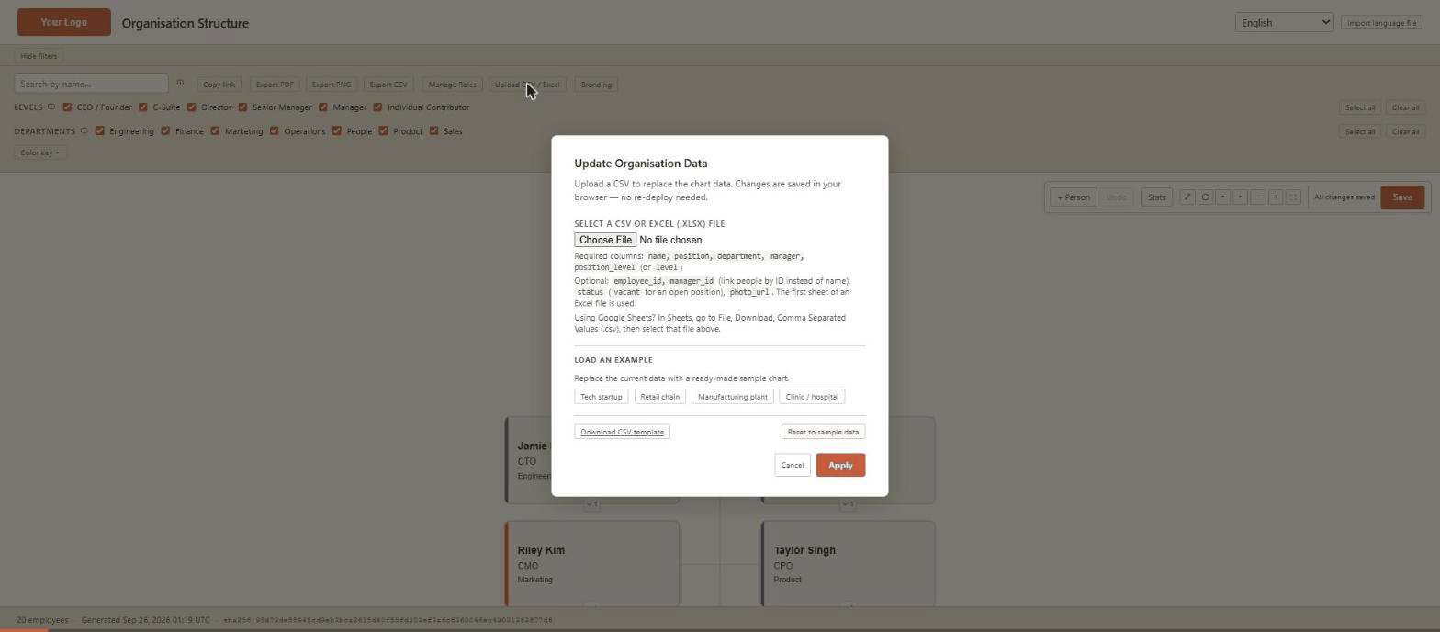Image resolution: width=1440 pixels, height=632 pixels.
Task: Select the Riley Kim CMO card
Action: 591,564
